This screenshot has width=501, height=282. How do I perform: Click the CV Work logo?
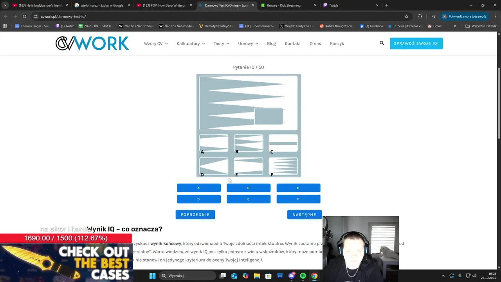pos(92,43)
